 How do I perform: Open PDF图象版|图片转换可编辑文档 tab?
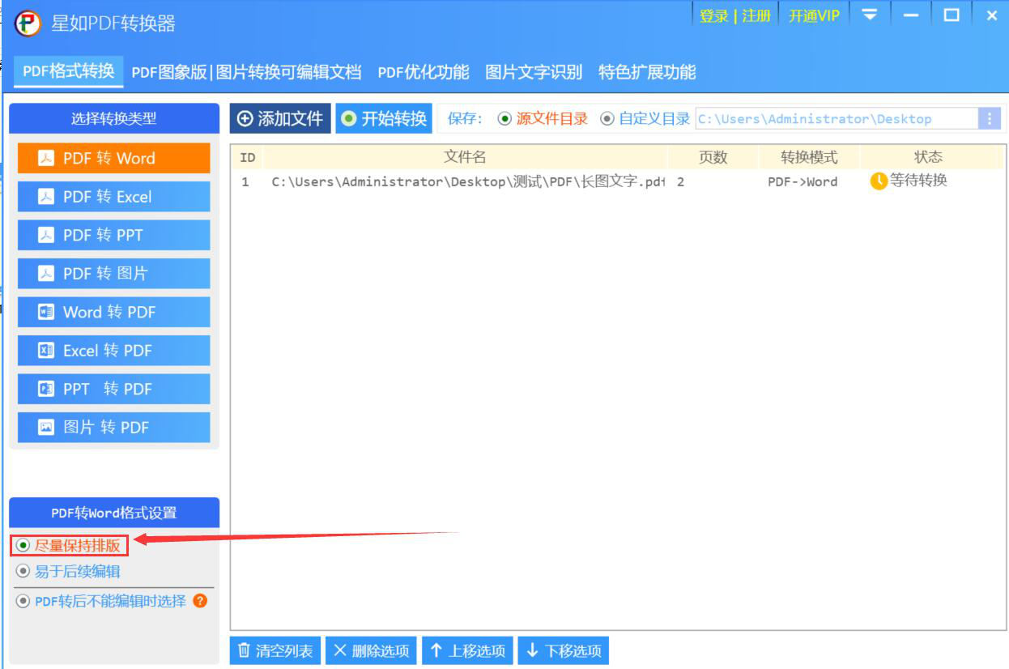[246, 72]
